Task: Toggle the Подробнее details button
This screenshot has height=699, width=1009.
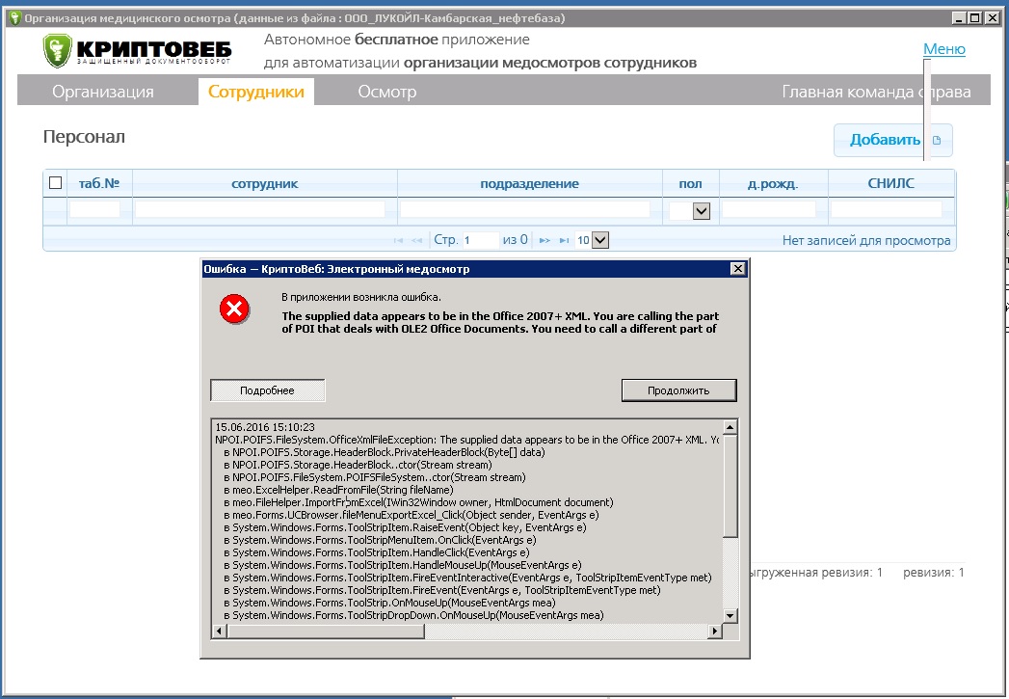Action: 268,390
